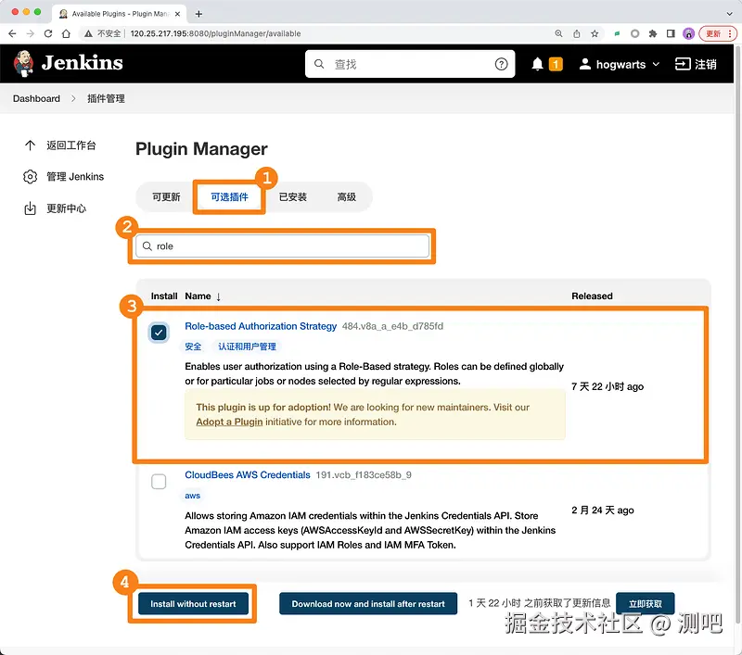Screen dimensions: 742x655
Task: Open 管理 Jenkins in sidebar
Action: coord(63,176)
